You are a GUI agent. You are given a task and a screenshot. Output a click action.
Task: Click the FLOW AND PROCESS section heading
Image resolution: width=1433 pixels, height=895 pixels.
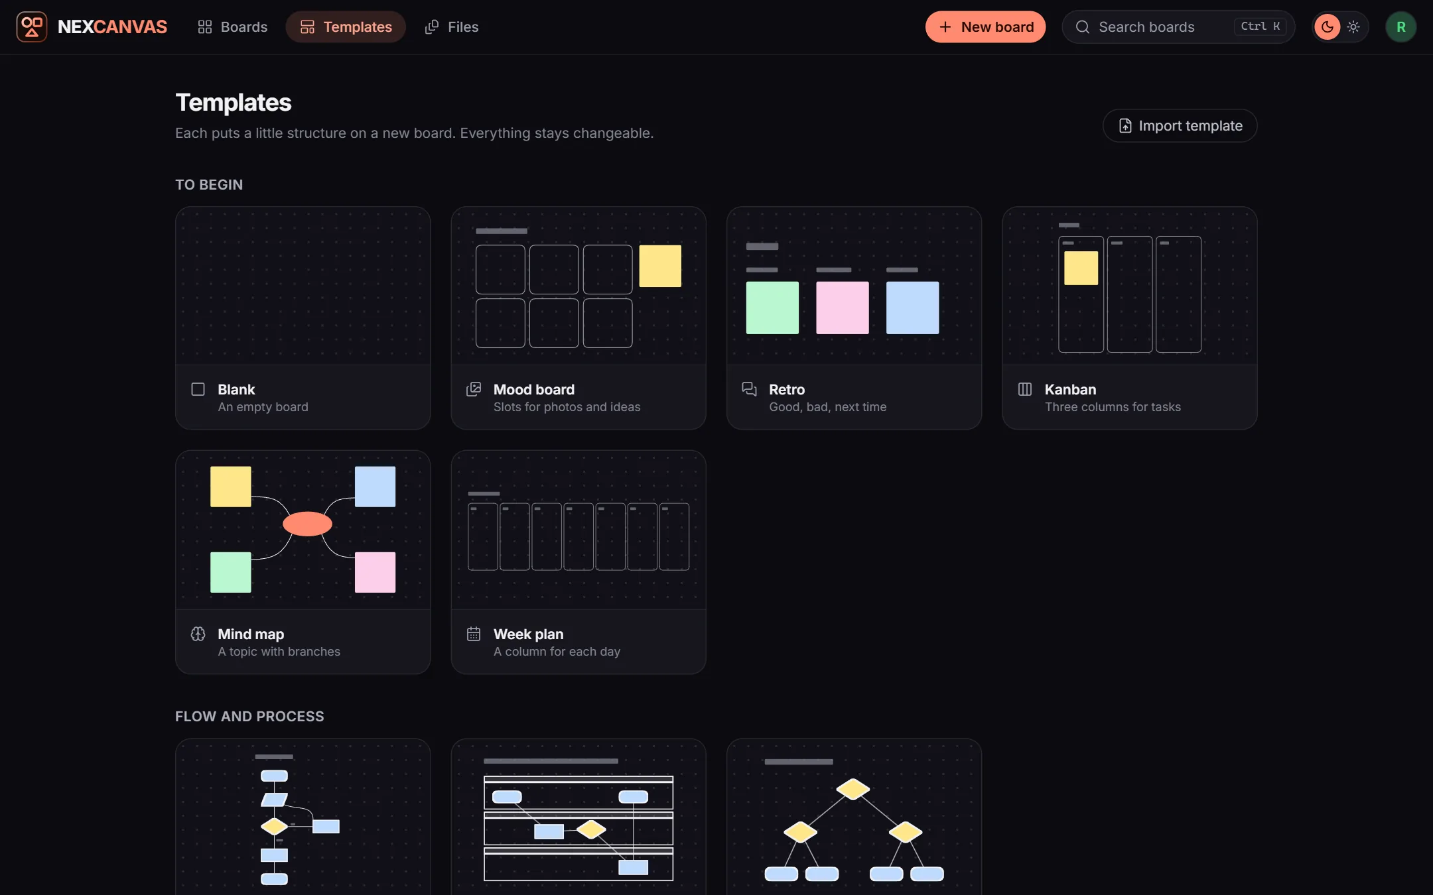(249, 716)
